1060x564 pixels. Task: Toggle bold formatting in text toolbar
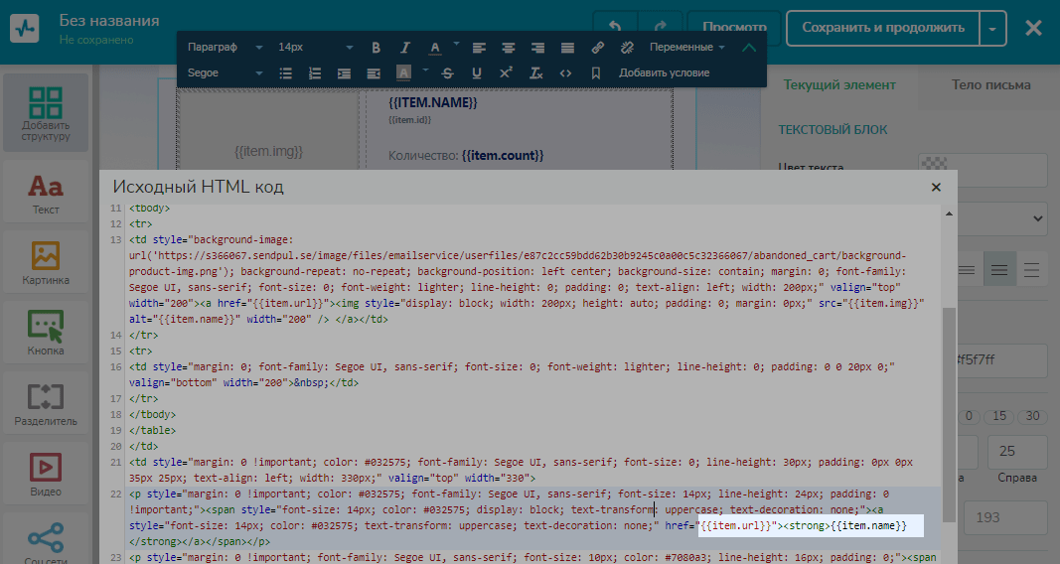[x=377, y=48]
